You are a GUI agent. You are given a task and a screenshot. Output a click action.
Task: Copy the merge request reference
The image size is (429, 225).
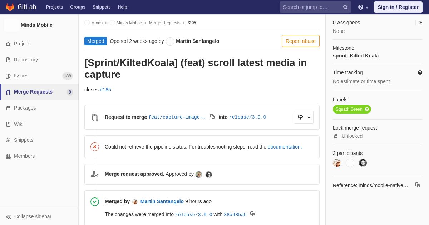click(418, 185)
